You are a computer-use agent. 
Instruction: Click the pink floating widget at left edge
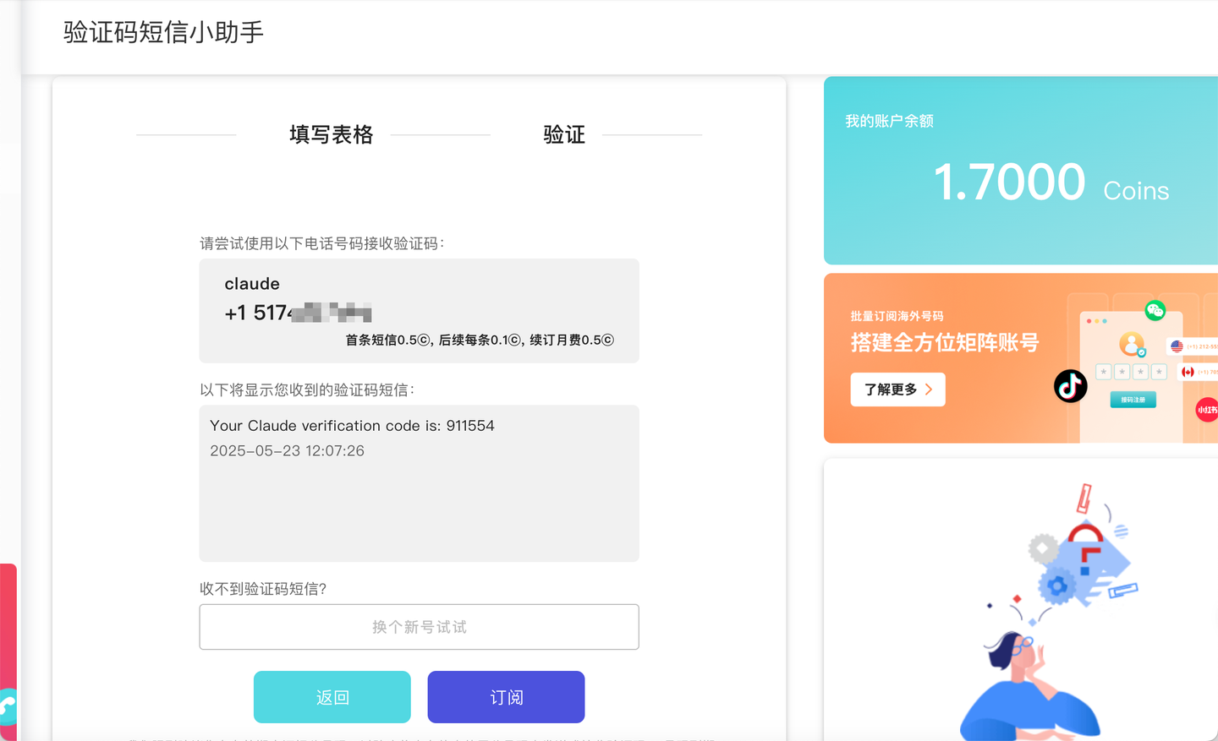coord(8,651)
